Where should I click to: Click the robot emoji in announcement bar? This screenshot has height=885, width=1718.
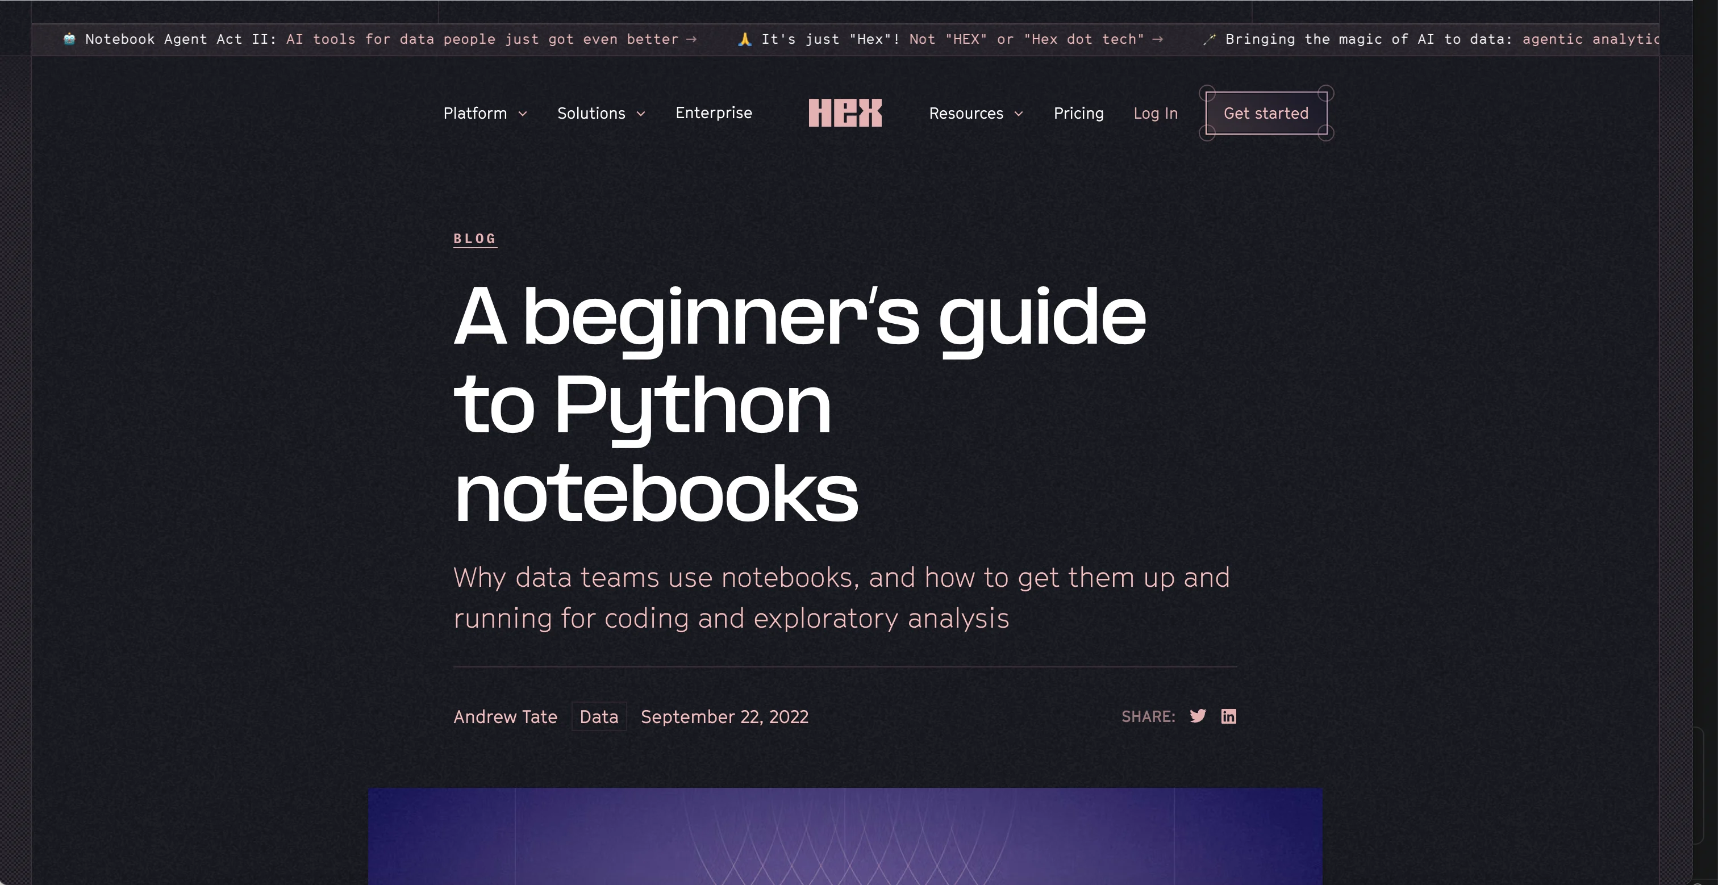[69, 39]
